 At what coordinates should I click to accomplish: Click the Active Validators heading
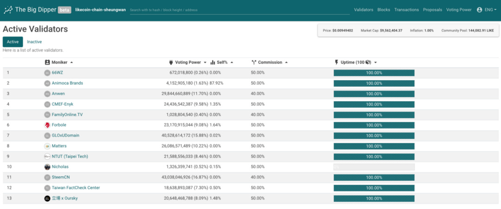(x=35, y=29)
